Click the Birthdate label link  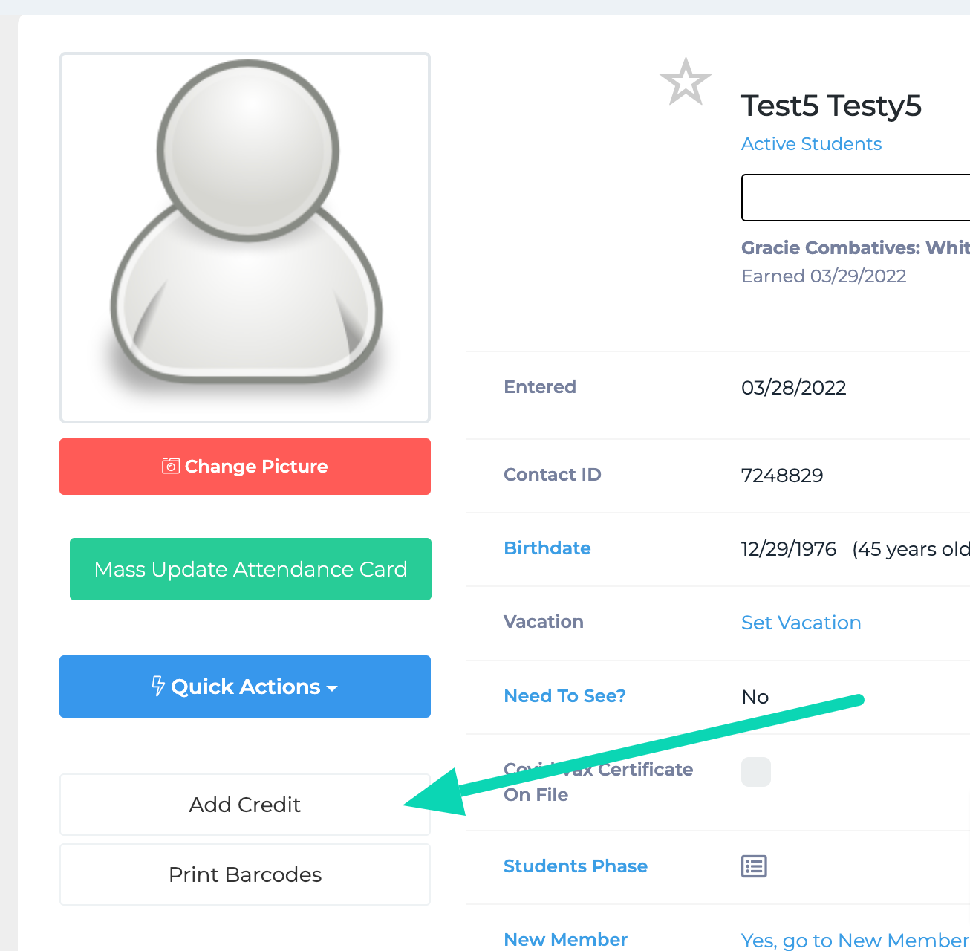547,548
